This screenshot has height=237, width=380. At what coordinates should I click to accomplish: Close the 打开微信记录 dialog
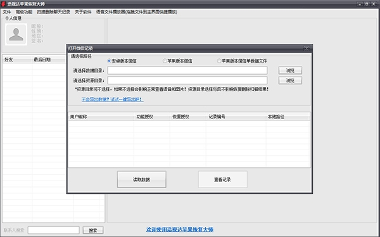coord(307,48)
